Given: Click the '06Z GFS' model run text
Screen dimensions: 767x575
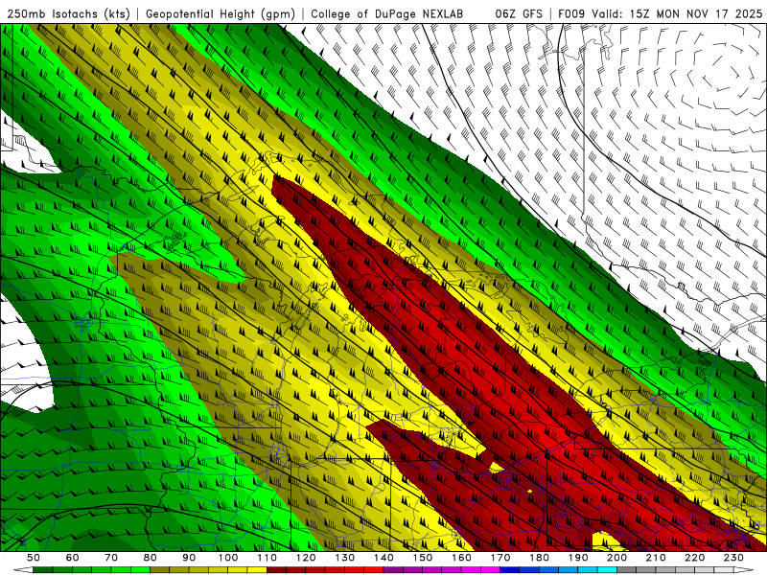Looking at the screenshot, I should click(x=519, y=13).
